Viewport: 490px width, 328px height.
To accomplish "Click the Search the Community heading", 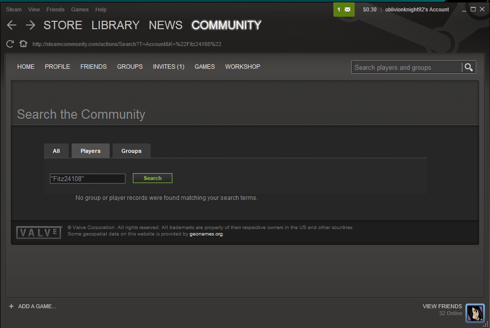I will coord(81,114).
